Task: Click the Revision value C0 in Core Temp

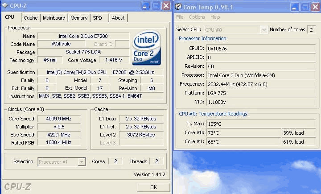Action: (261, 66)
